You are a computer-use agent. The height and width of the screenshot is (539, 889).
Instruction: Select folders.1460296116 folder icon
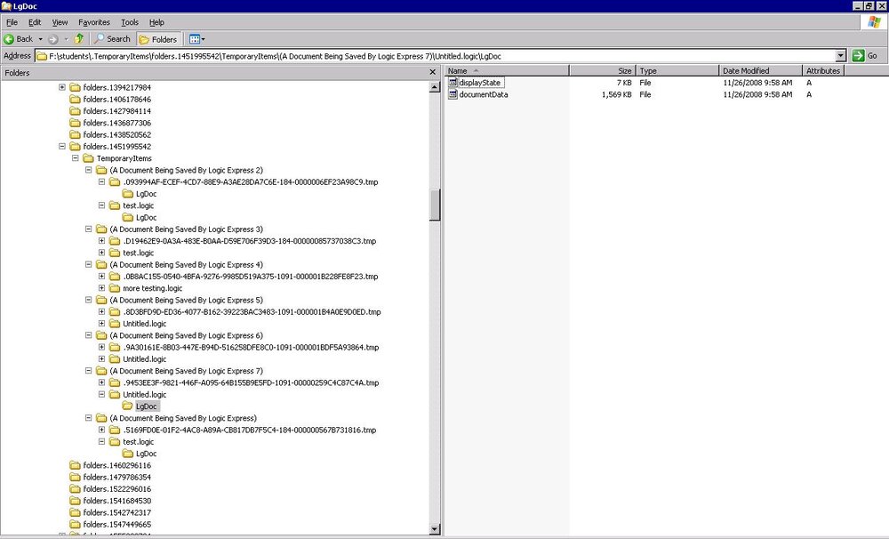tap(75, 465)
